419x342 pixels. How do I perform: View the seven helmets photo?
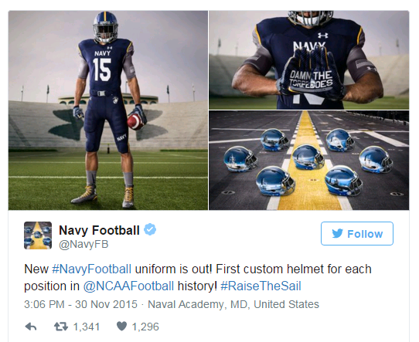click(309, 161)
